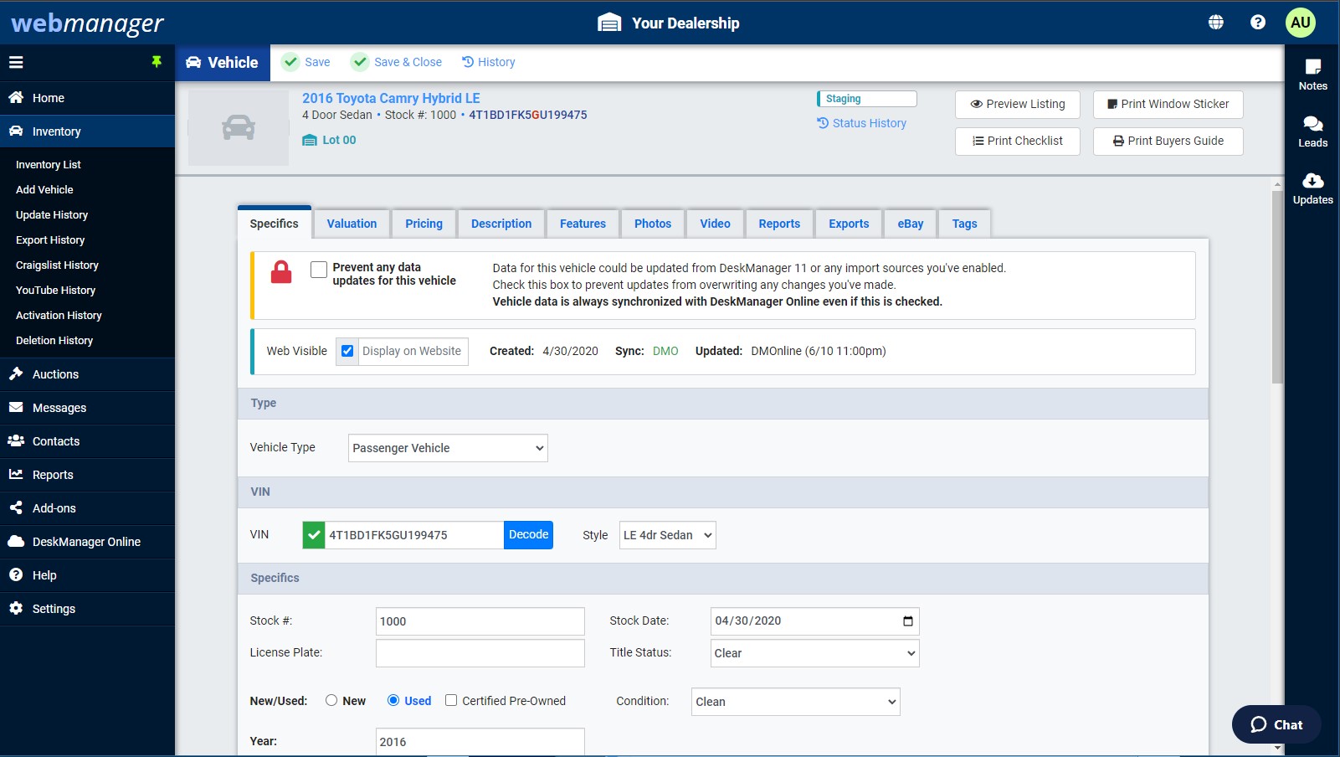Open the Stock Date calendar picker
This screenshot has width=1340, height=757.
[x=908, y=621]
